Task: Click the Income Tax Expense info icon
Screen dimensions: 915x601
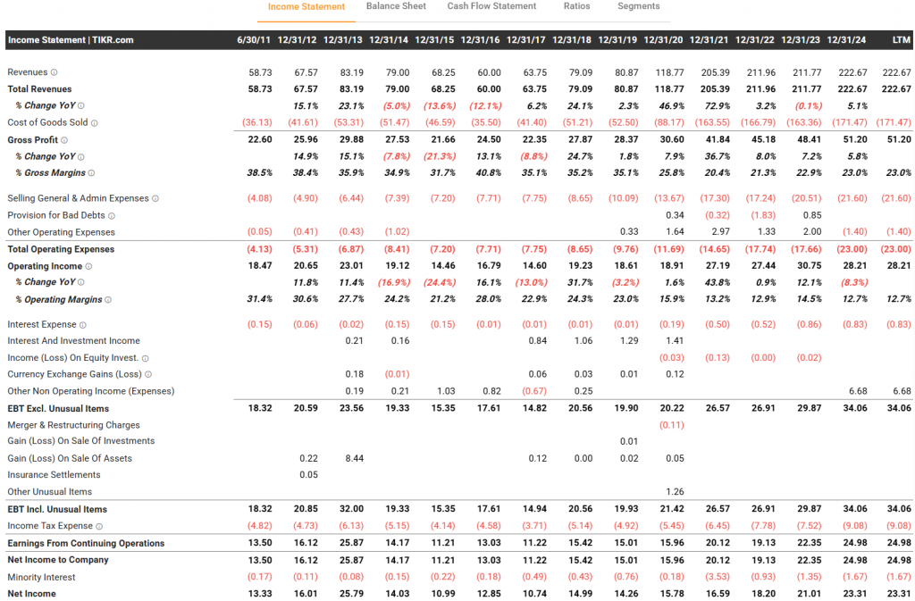Action: tap(99, 527)
